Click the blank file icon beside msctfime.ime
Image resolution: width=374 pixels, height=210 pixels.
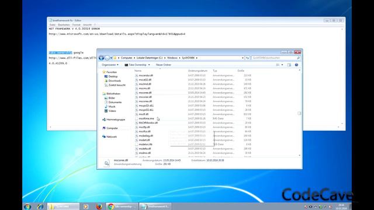coord(136,118)
